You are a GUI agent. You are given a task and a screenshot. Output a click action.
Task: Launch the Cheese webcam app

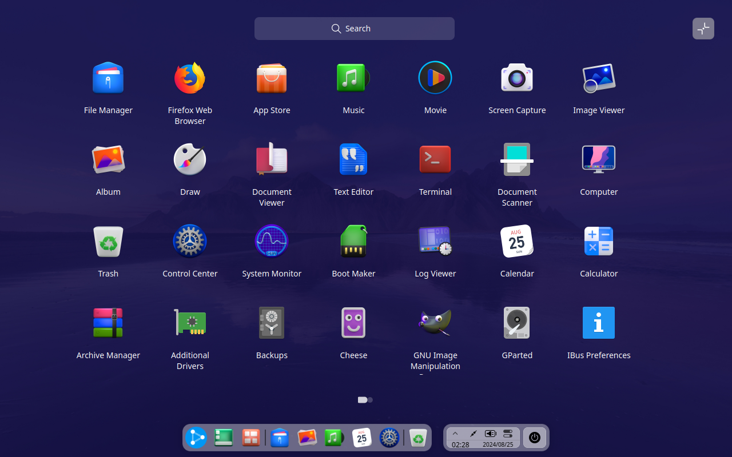[353, 323]
